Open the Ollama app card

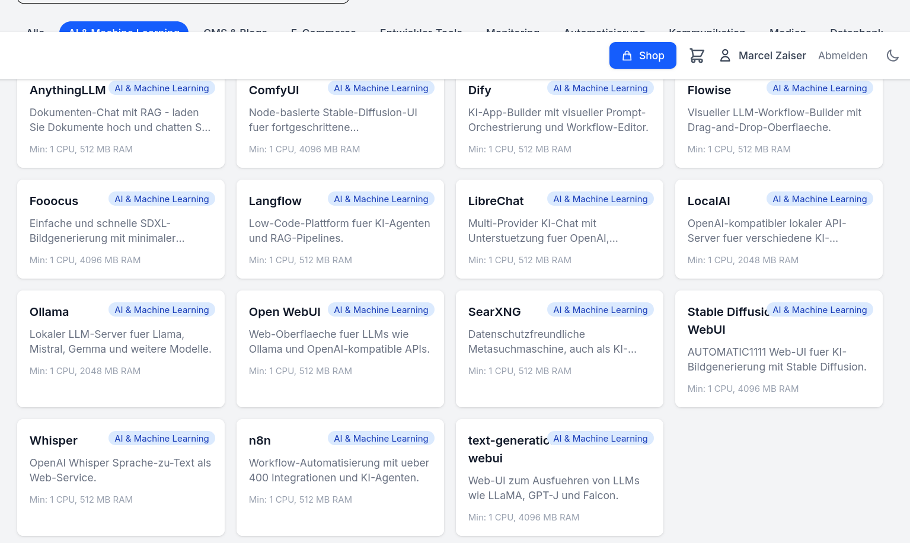[x=120, y=349]
